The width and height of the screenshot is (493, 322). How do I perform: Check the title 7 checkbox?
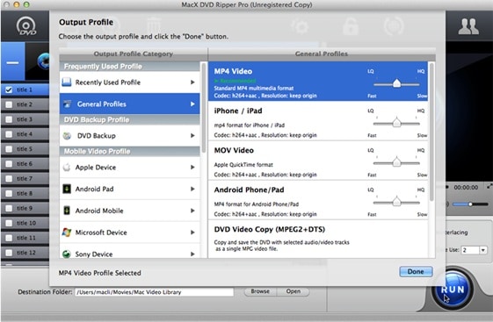click(x=9, y=179)
